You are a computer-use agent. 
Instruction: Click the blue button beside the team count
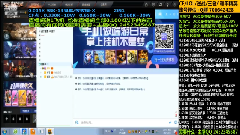(x=25, y=111)
